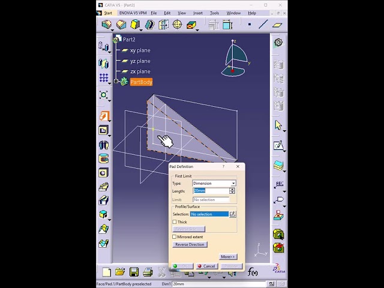Expand the PartBody tree node
Image resolution: width=384 pixels, height=288 pixels.
[x=116, y=81]
